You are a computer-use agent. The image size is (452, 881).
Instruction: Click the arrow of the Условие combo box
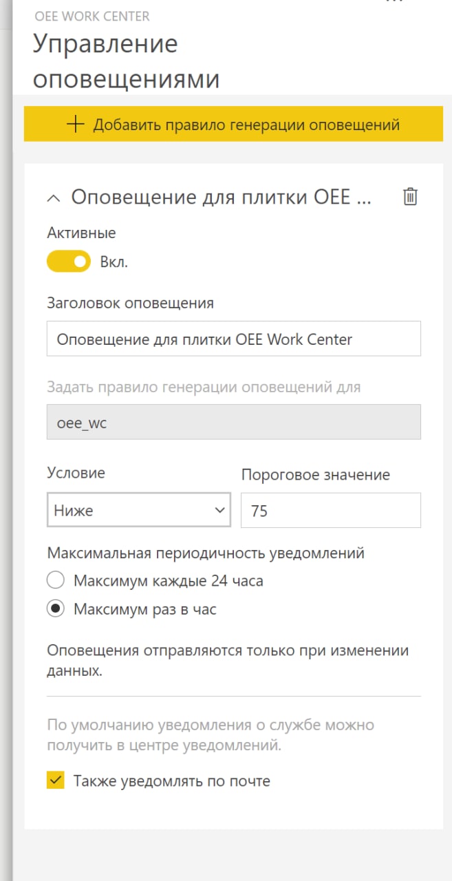click(219, 510)
